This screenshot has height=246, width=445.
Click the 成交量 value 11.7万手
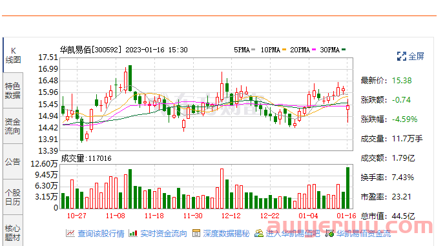point(408,139)
